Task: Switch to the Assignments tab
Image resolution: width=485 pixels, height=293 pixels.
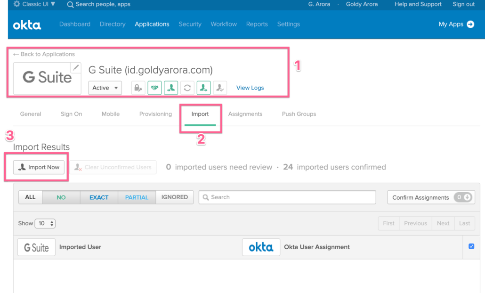Action: (x=245, y=114)
